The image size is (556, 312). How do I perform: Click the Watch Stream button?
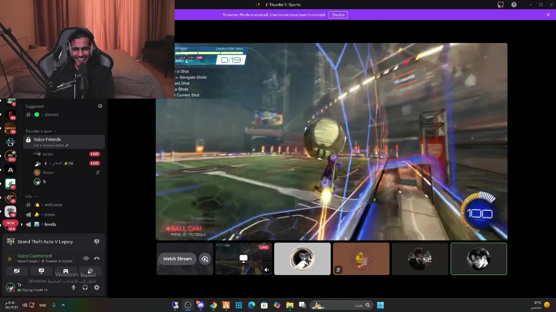click(177, 259)
